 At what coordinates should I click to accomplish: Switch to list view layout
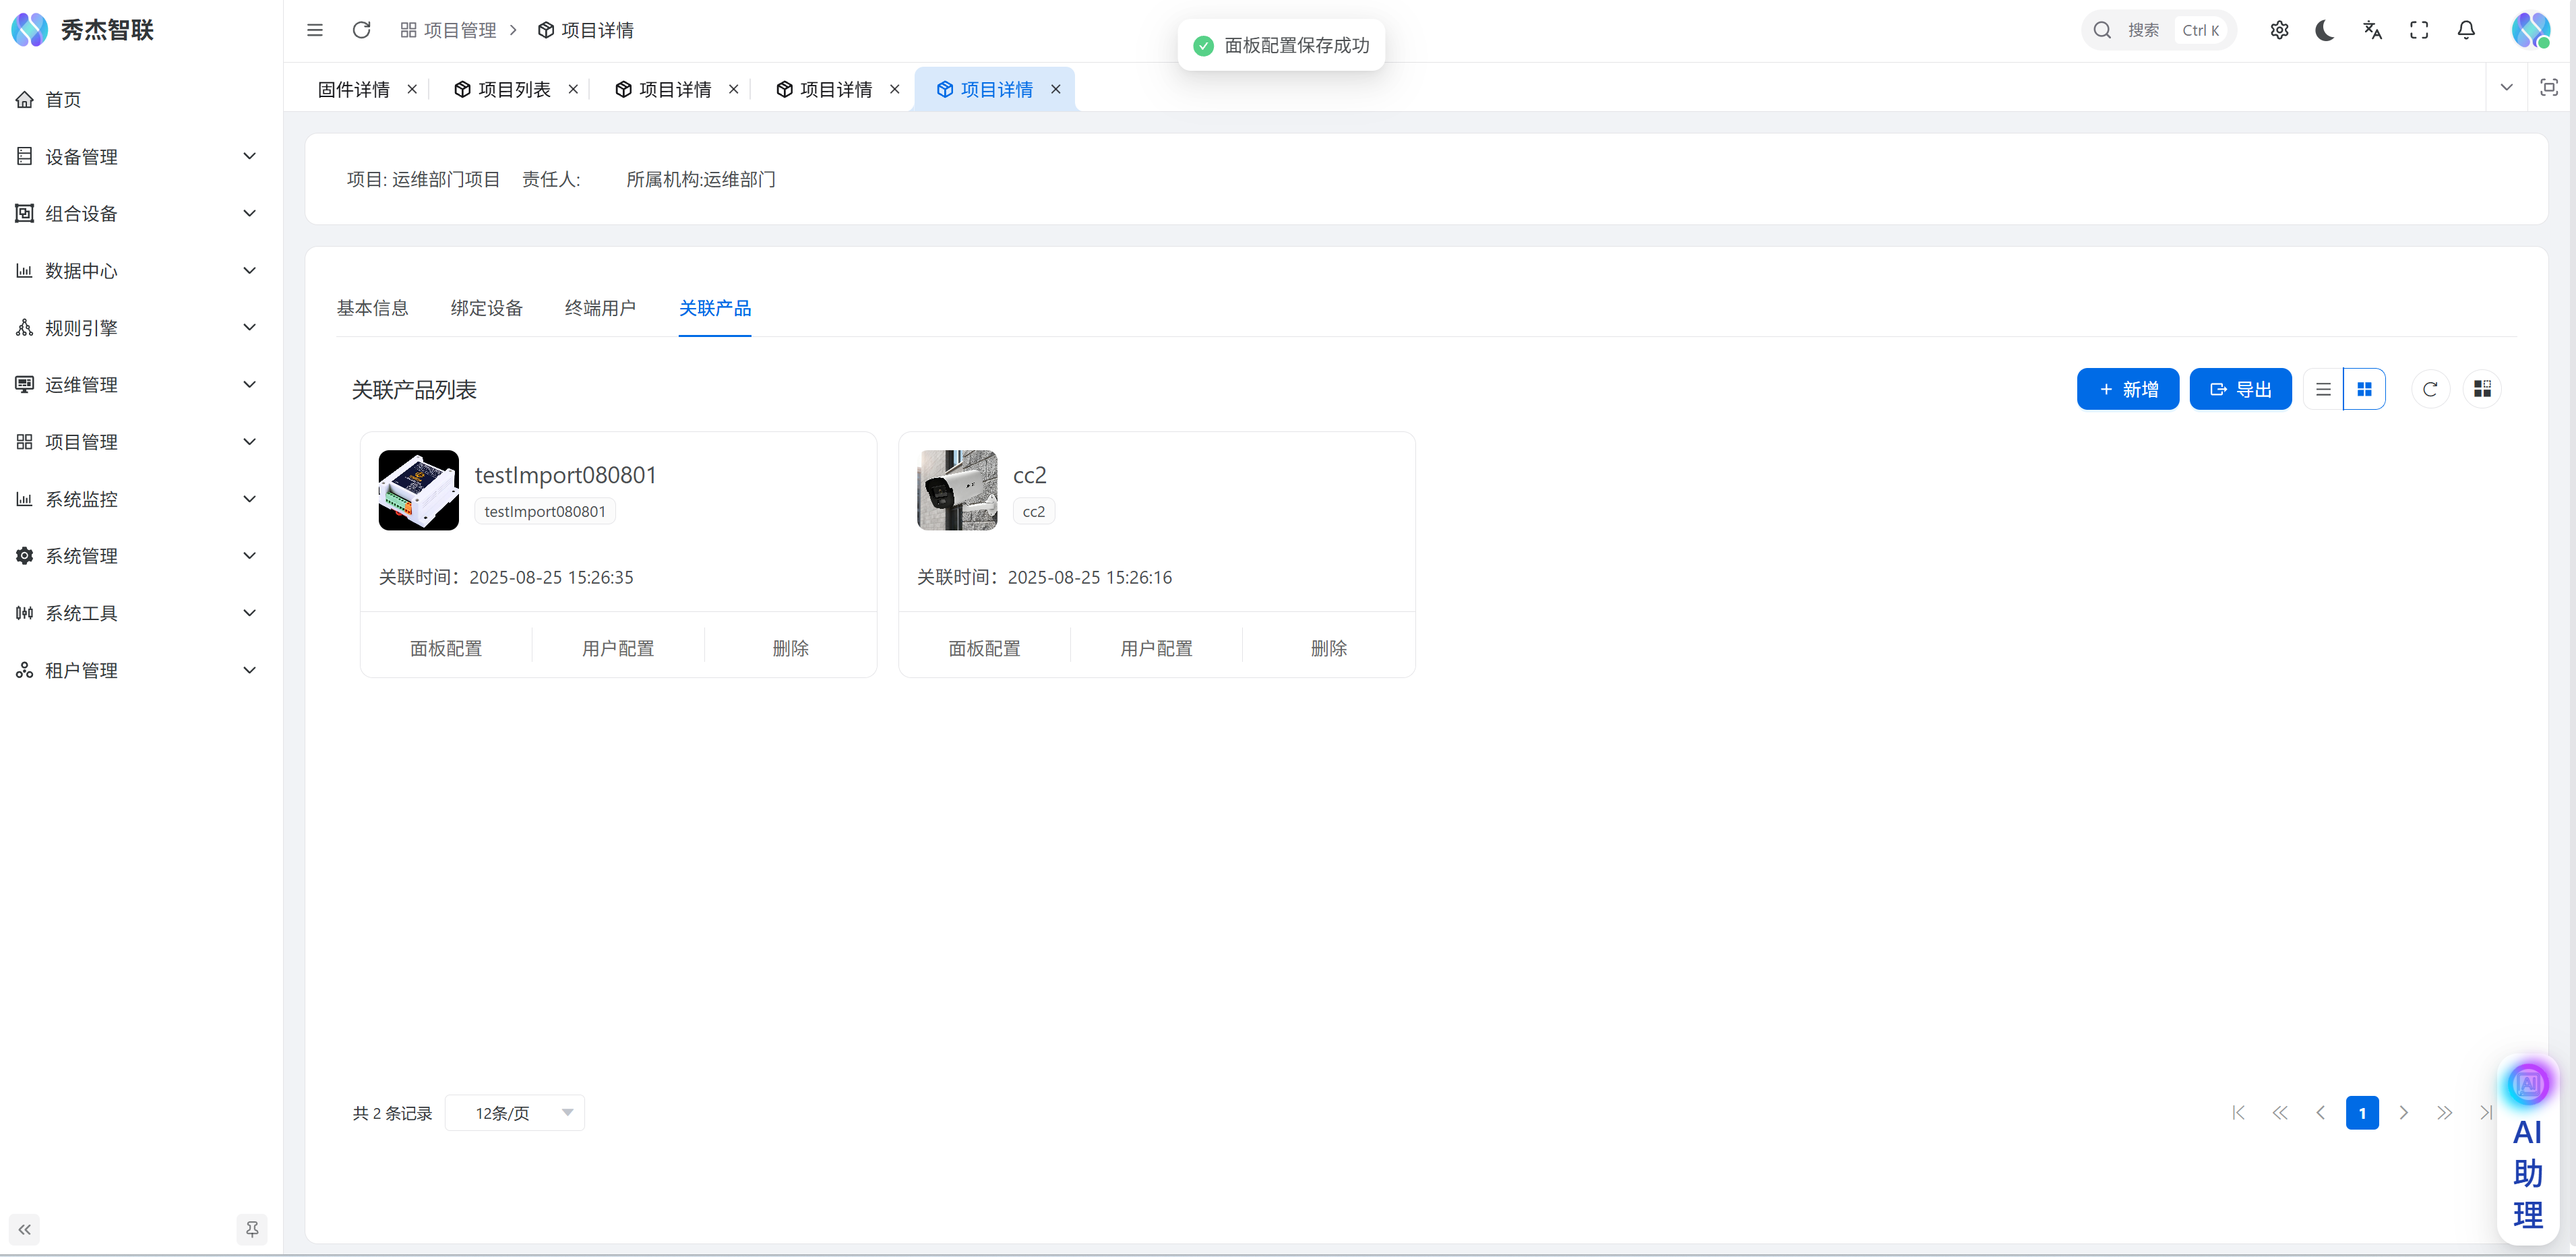pyautogui.click(x=2323, y=389)
